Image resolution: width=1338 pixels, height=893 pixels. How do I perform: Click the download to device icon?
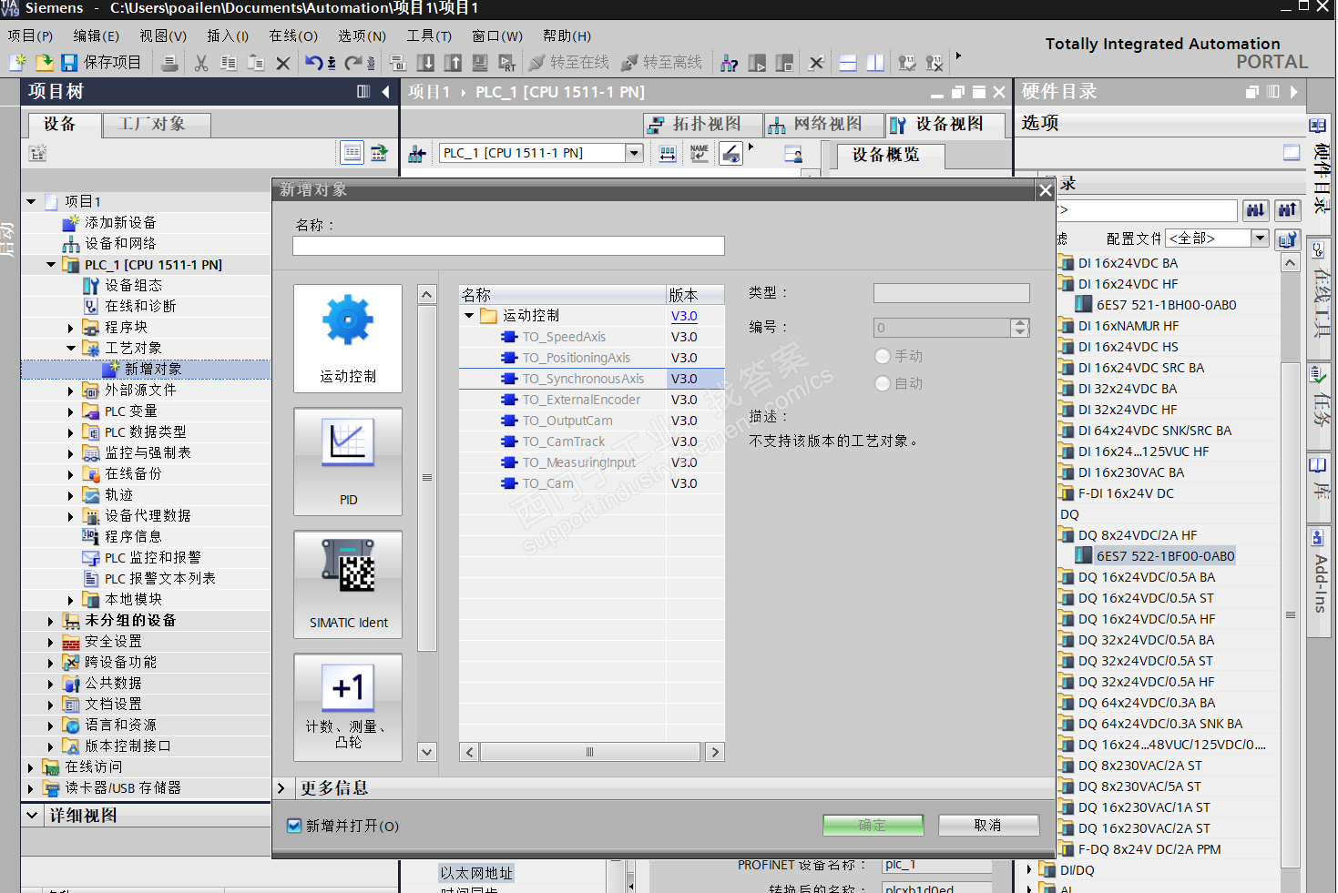[x=425, y=63]
